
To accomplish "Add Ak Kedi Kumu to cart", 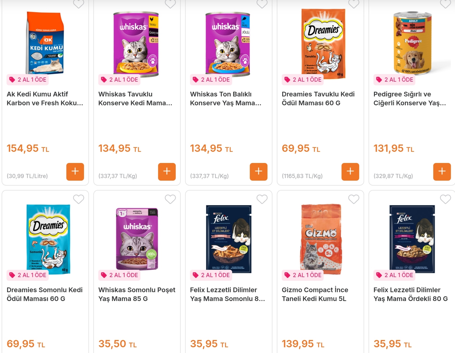I will click(75, 172).
